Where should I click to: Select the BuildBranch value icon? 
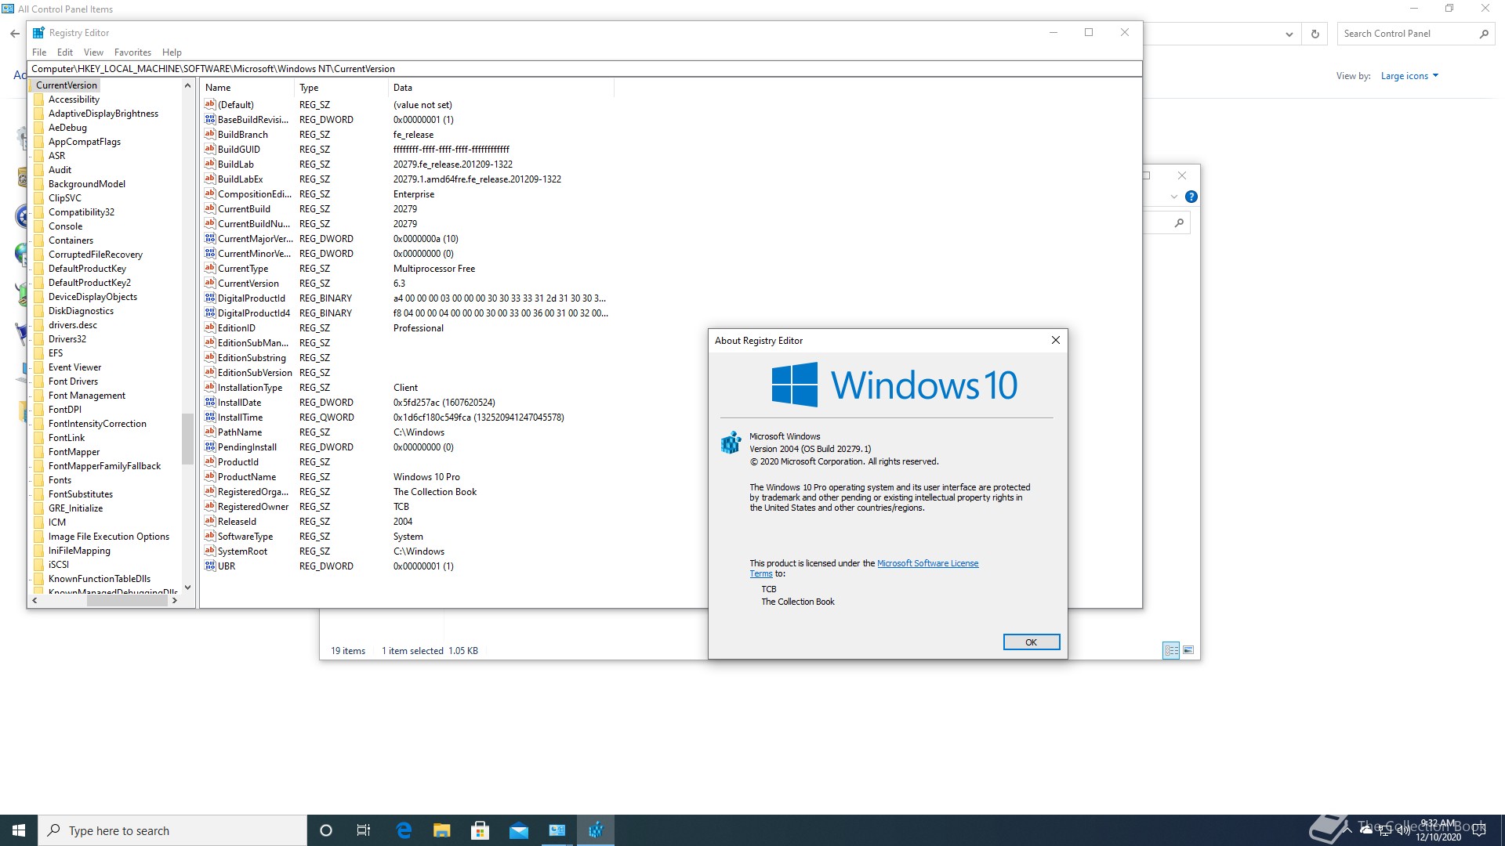(x=209, y=135)
